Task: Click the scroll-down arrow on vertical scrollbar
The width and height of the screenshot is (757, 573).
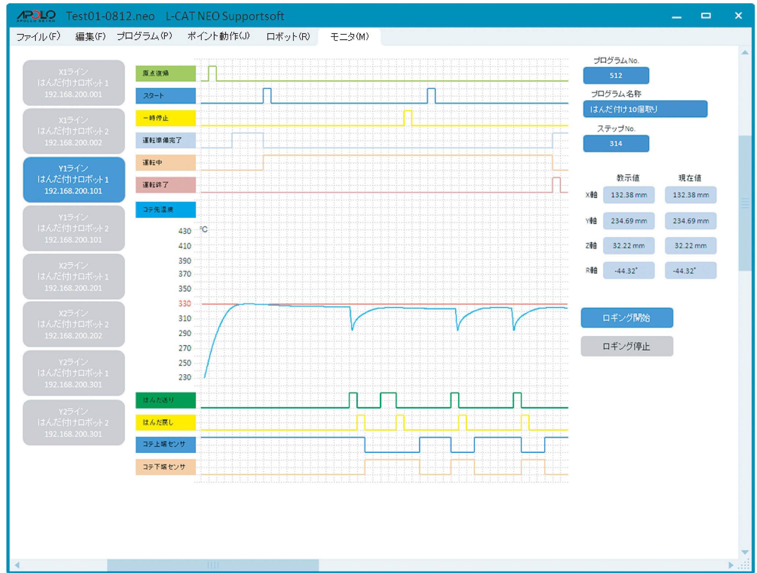Action: pyautogui.click(x=745, y=552)
